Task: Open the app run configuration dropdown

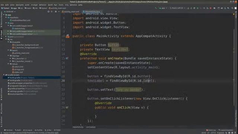Action: click(x=163, y=8)
